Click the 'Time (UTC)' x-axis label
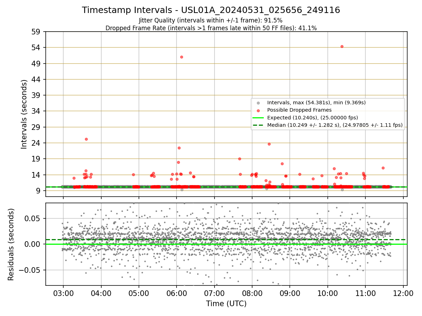Viewport: 422px width, 316px height. tap(226, 304)
